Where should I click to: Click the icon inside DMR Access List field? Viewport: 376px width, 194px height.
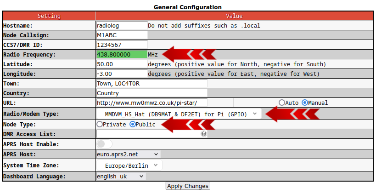click(204, 134)
